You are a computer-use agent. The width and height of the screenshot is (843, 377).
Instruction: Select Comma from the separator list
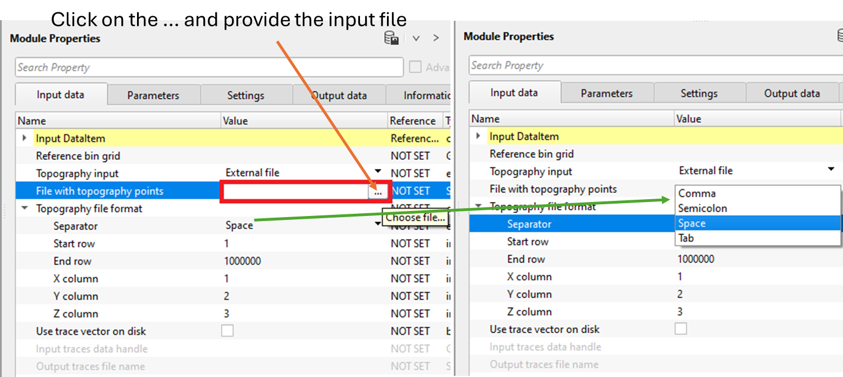coord(696,194)
